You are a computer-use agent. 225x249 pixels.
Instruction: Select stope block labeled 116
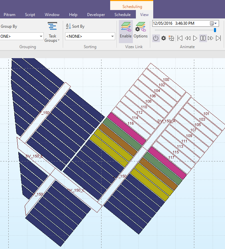pos(131,123)
